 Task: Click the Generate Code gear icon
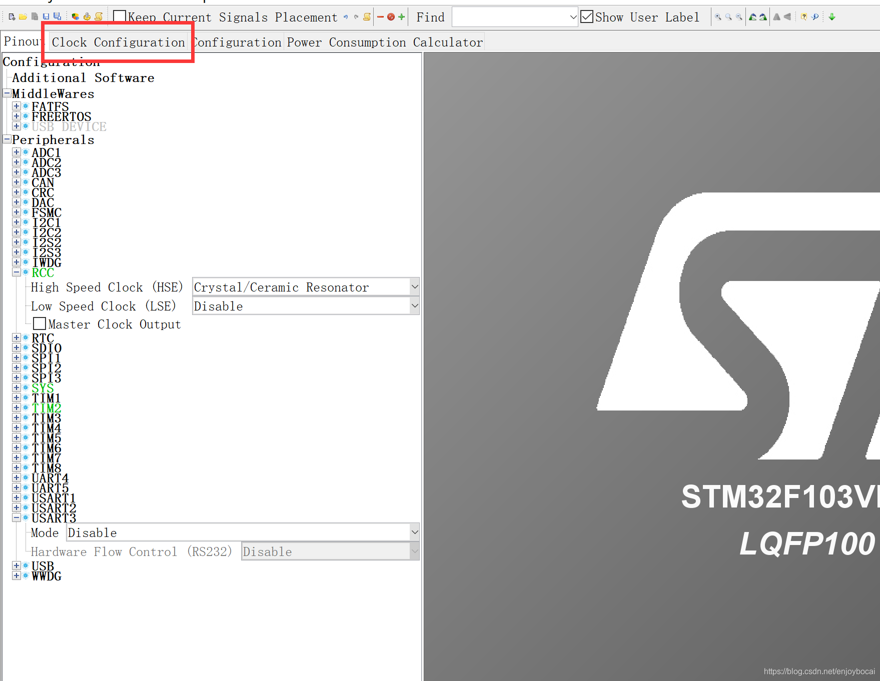pos(87,17)
